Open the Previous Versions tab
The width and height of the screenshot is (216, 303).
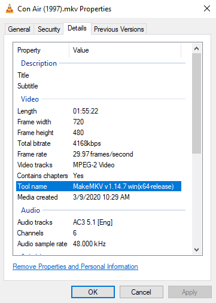pos(119,29)
